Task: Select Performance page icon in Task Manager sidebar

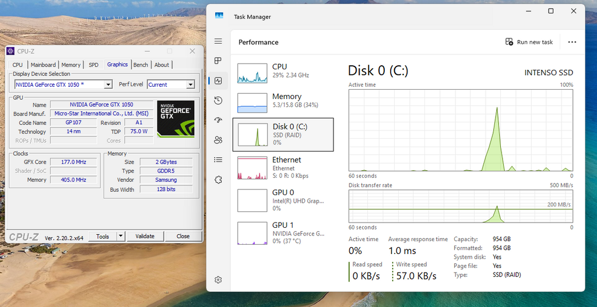Action: tap(218, 80)
